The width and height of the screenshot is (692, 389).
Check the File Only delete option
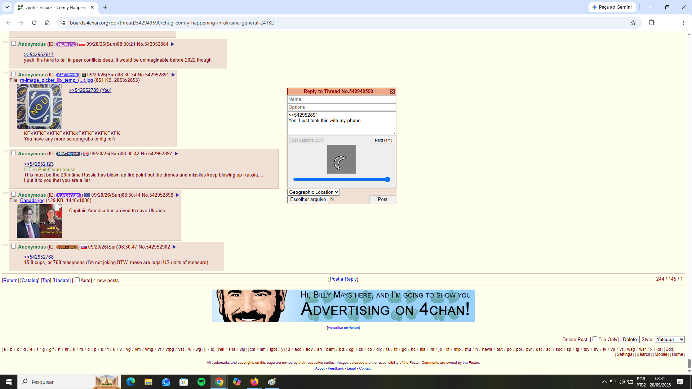(x=595, y=339)
